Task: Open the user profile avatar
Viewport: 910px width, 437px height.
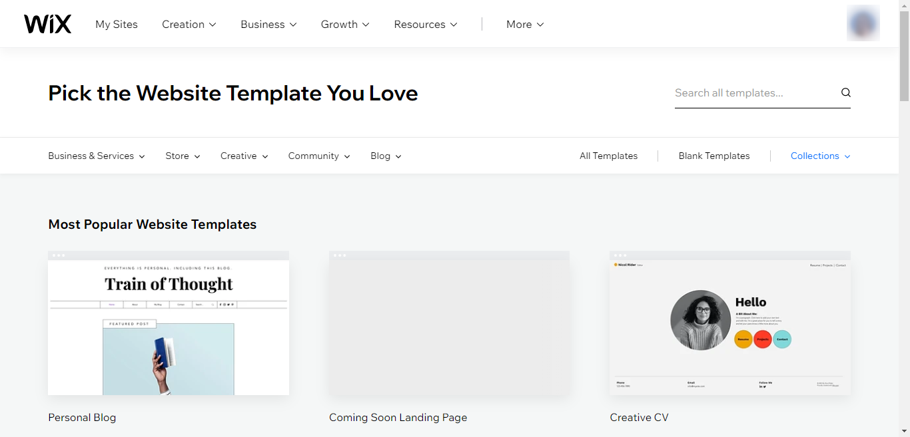Action: [863, 23]
